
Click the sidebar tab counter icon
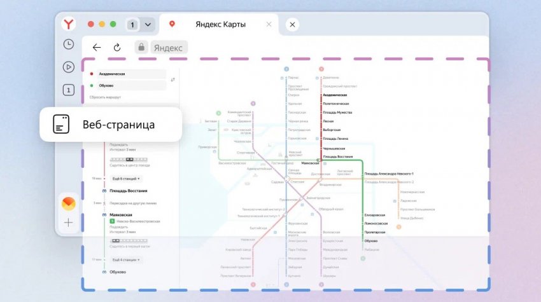coord(69,90)
